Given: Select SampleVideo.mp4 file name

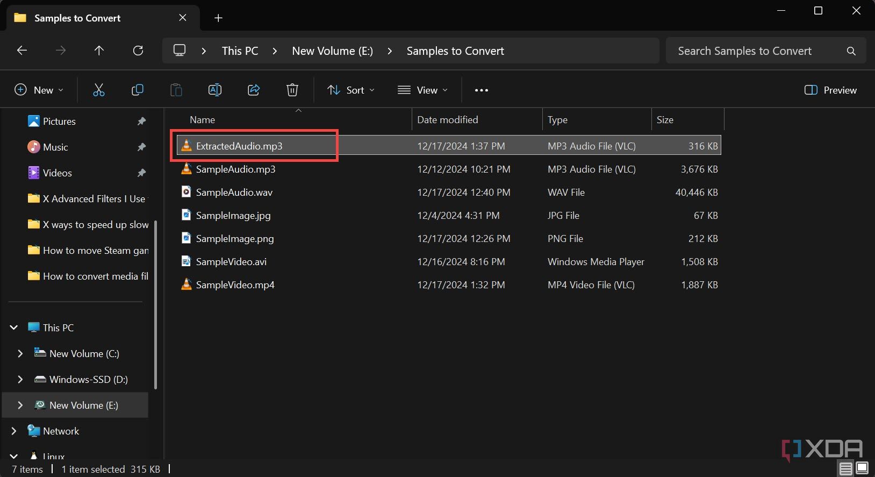Looking at the screenshot, I should click(x=235, y=284).
